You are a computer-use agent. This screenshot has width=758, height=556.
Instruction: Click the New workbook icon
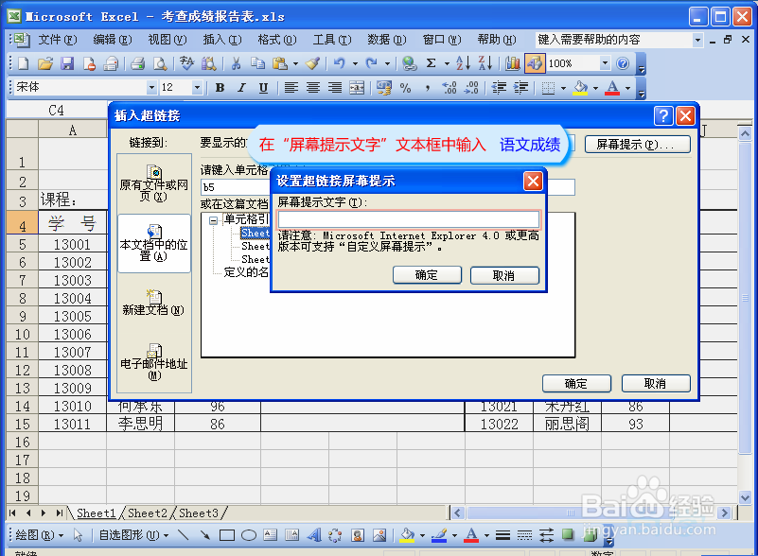pyautogui.click(x=24, y=63)
